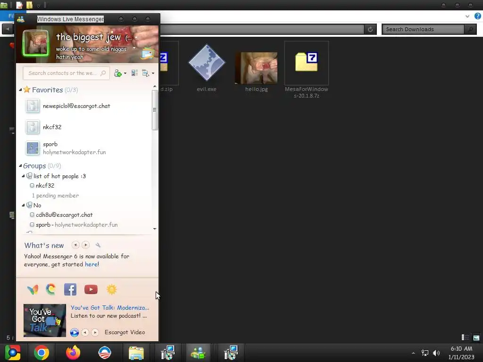Click the contact list layout icon
The image size is (483, 362).
[x=134, y=73]
